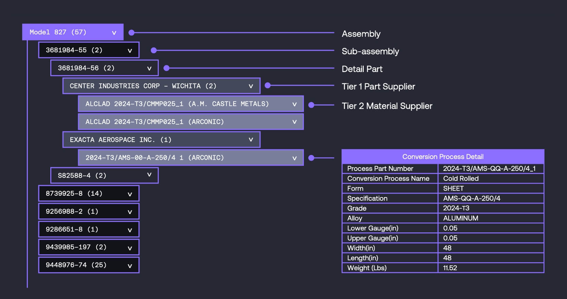Click the Sub-assembly label
Viewport: 567px width, 299px height.
(x=370, y=51)
